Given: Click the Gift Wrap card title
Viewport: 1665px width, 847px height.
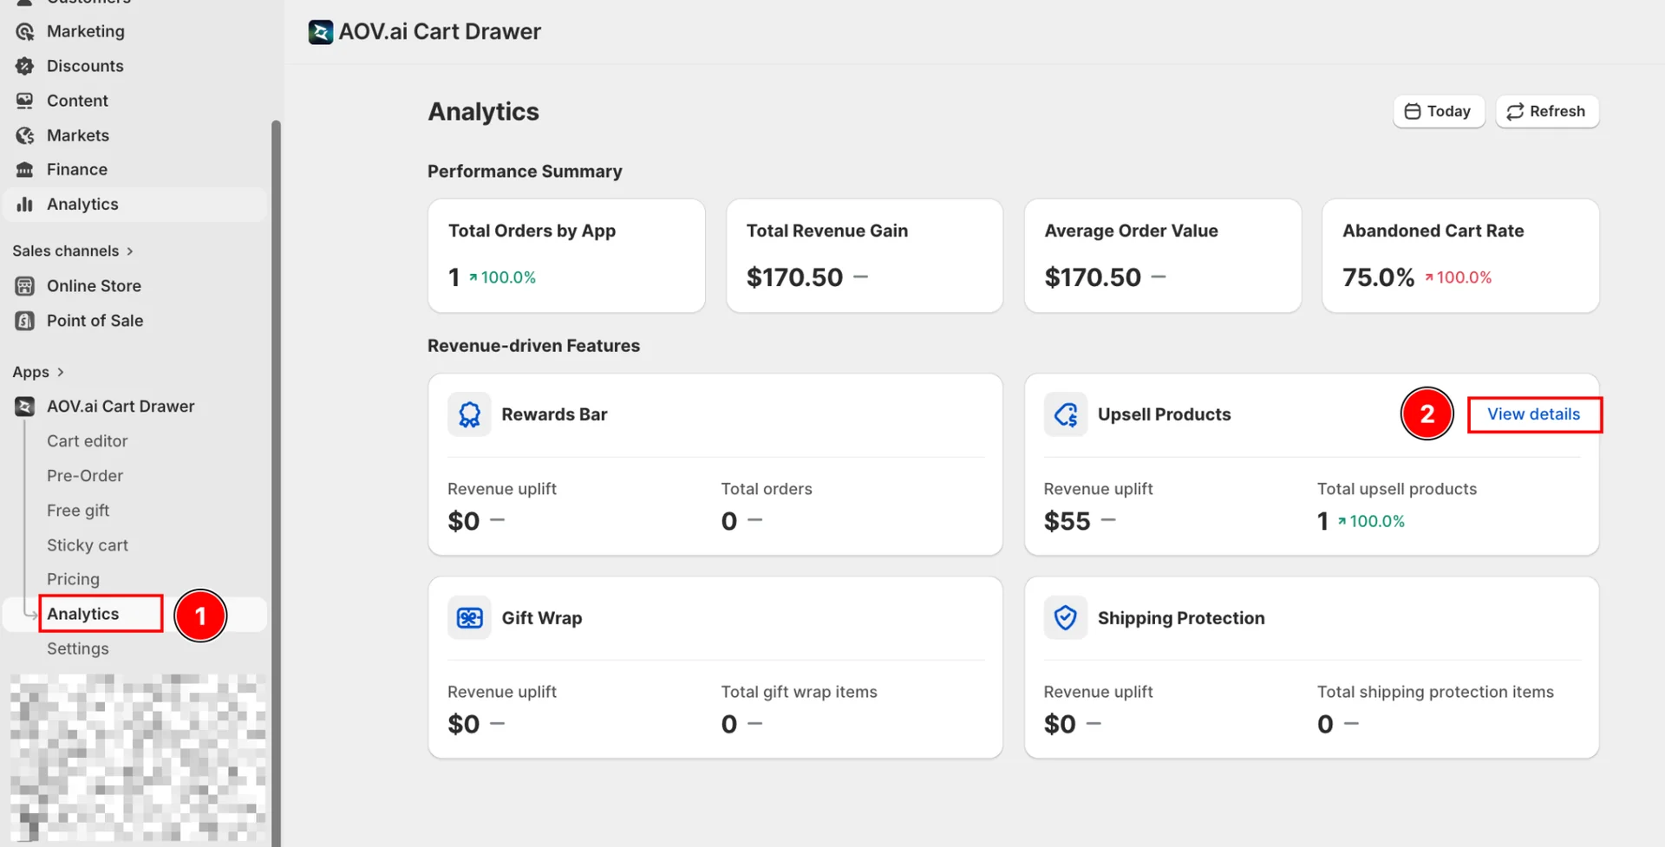Looking at the screenshot, I should click(542, 618).
